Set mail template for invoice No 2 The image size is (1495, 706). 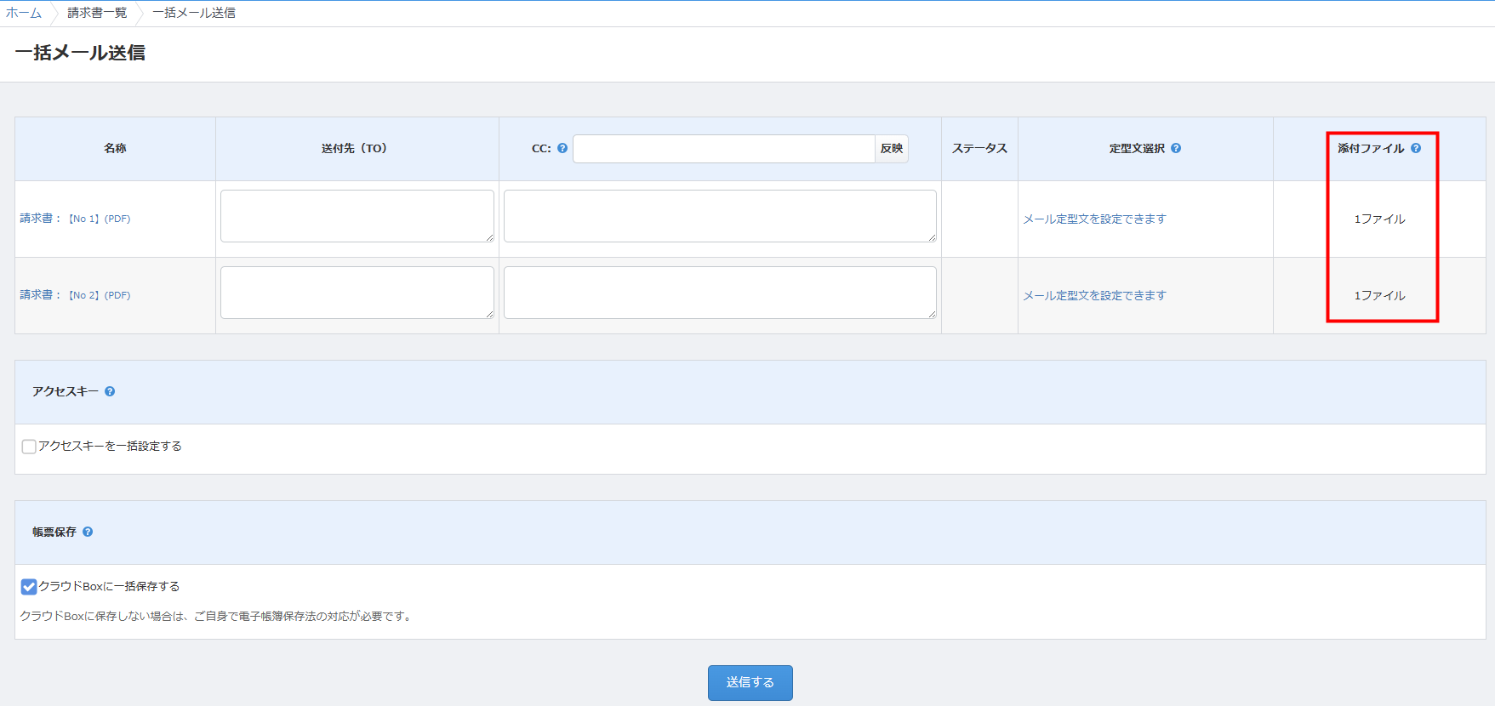point(1094,295)
